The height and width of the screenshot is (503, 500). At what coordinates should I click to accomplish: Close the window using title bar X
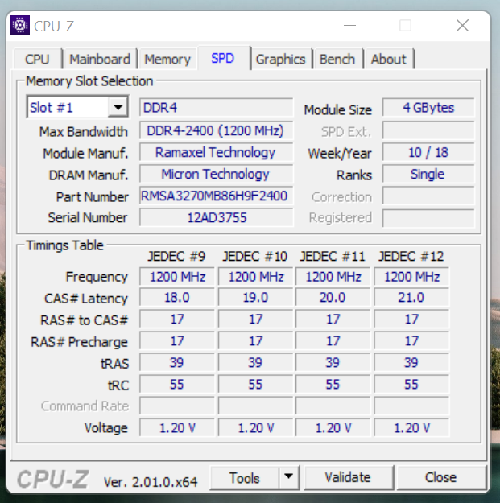(x=462, y=26)
